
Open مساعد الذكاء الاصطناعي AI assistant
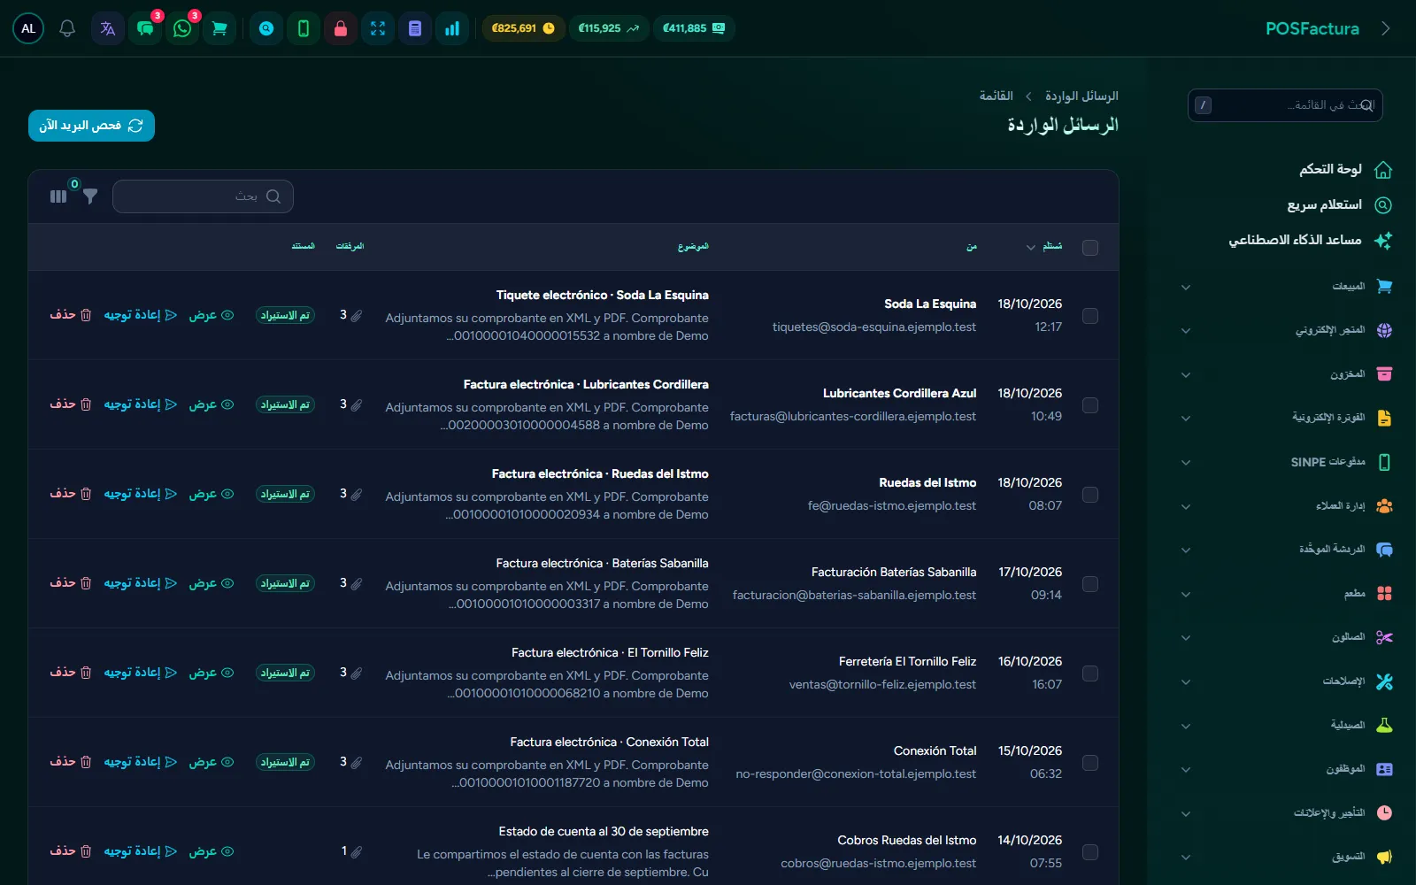point(1310,240)
